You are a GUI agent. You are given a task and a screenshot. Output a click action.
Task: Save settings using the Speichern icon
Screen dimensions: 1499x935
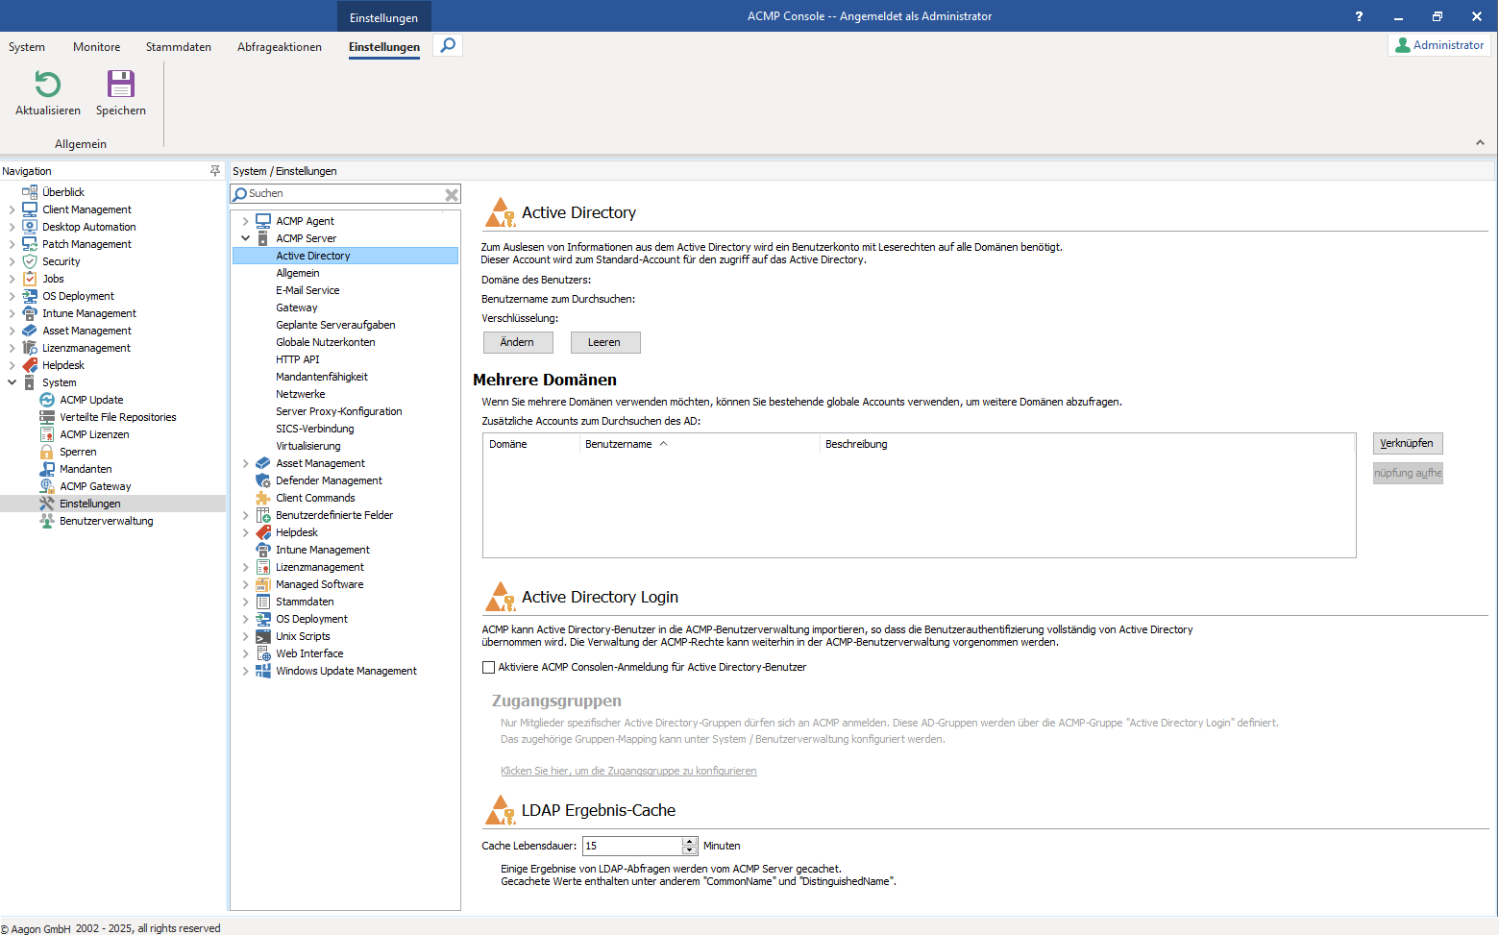pos(120,86)
